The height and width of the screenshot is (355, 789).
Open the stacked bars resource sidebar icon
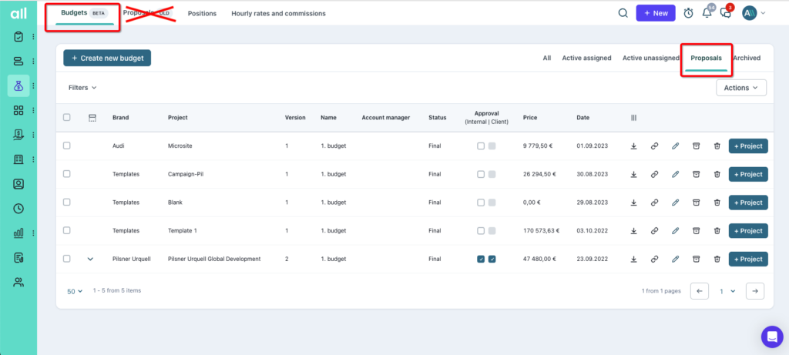click(18, 62)
